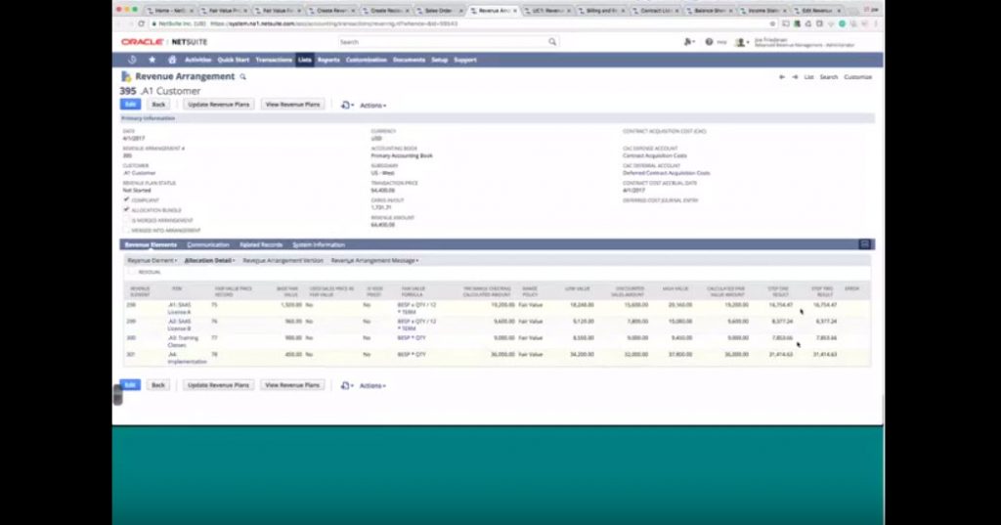Image resolution: width=1001 pixels, height=525 pixels.
Task: Open the Quick Start menu
Action: tap(234, 60)
